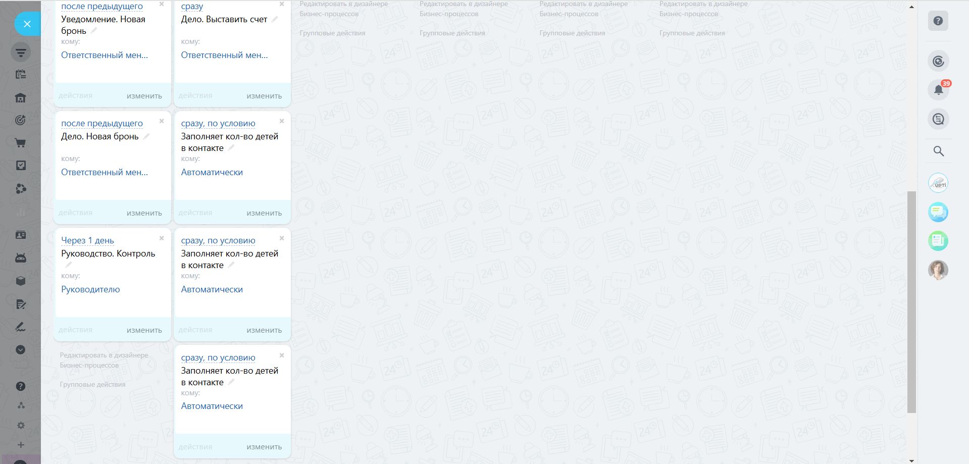Open help via the right panel question mark
Image resolution: width=969 pixels, height=464 pixels.
pos(938,21)
